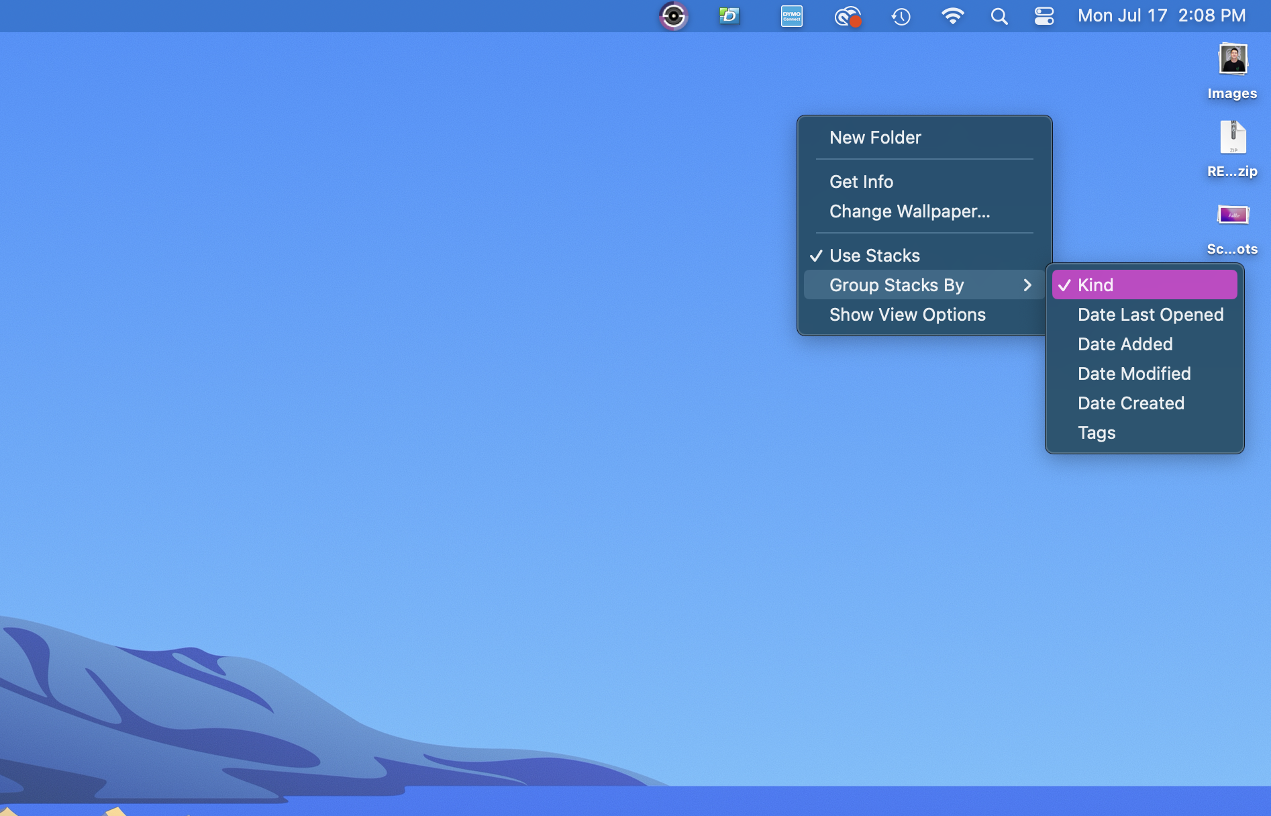Open the circular camera menu bar icon
The width and height of the screenshot is (1271, 816).
pyautogui.click(x=673, y=16)
